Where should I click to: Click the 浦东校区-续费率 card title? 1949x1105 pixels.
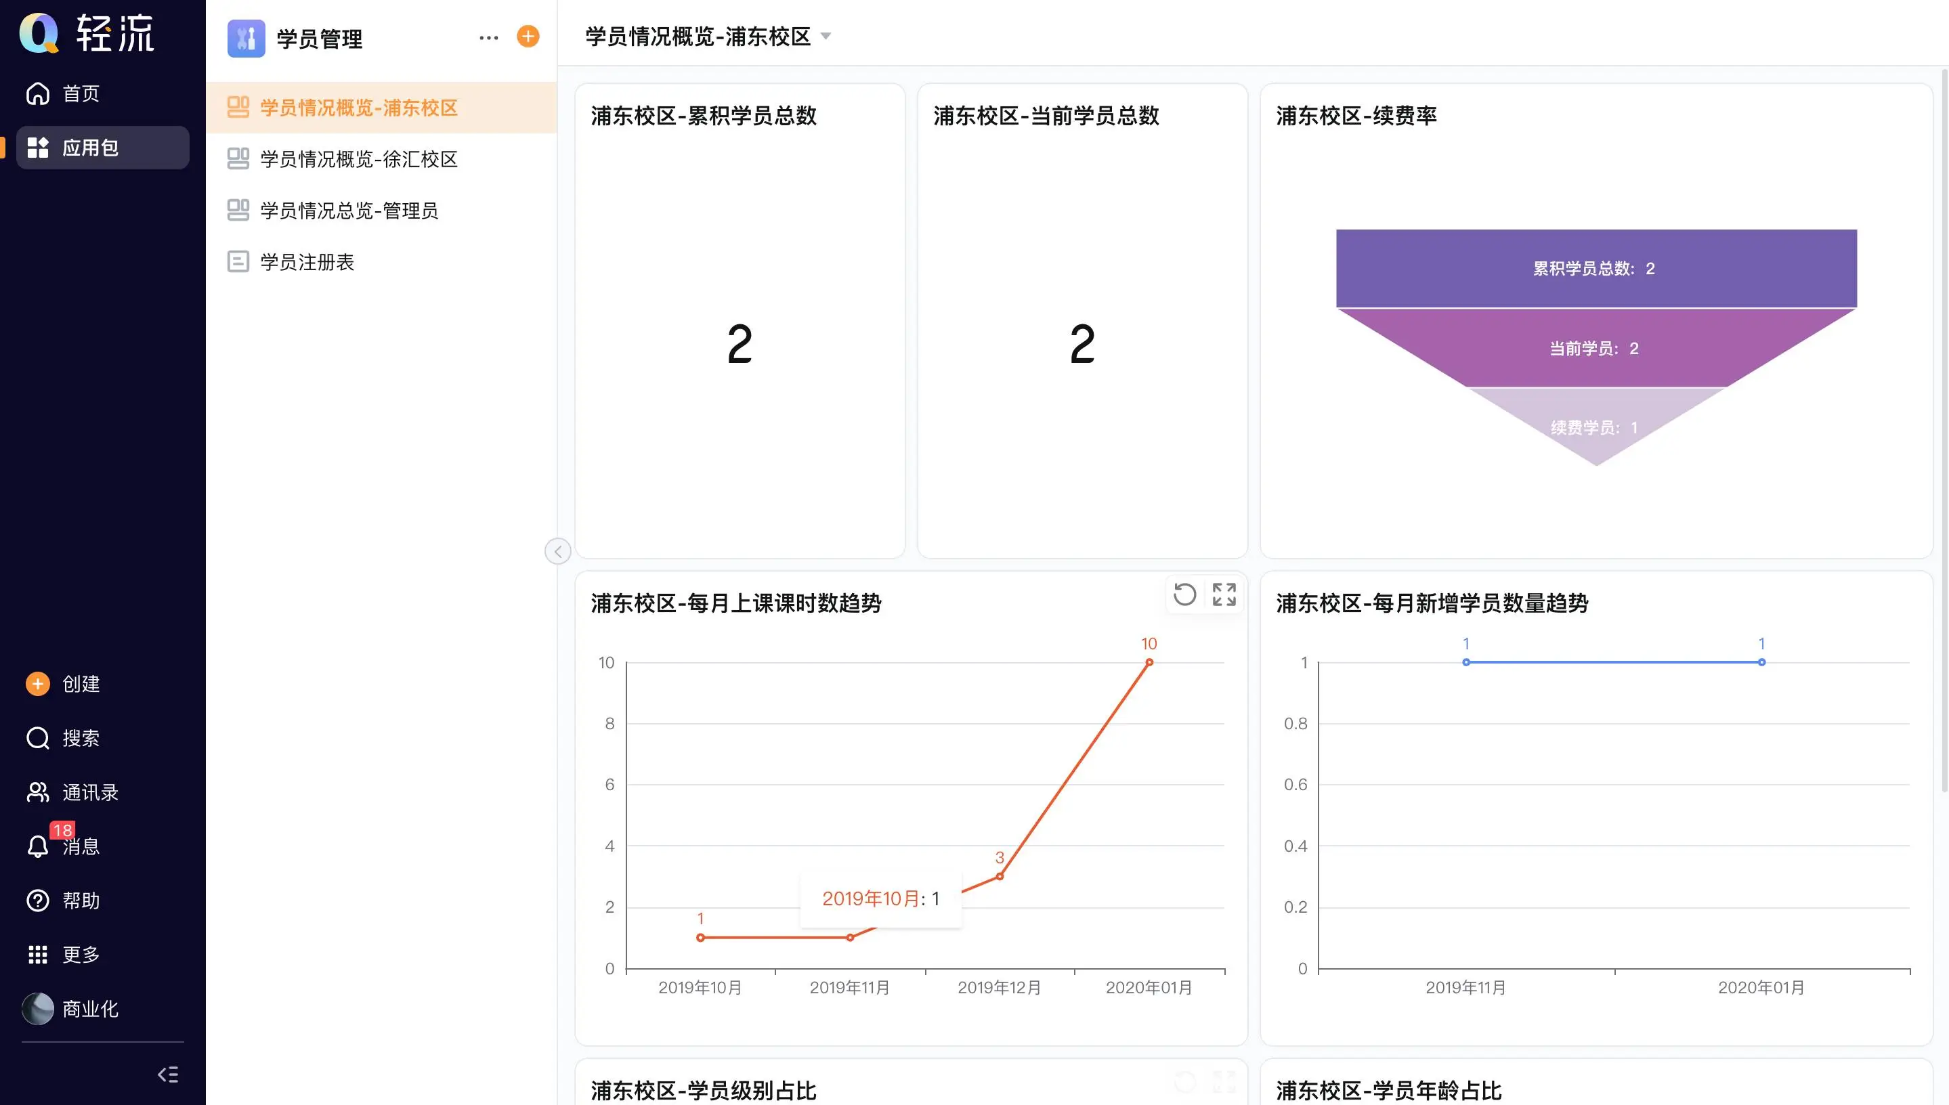pos(1356,115)
